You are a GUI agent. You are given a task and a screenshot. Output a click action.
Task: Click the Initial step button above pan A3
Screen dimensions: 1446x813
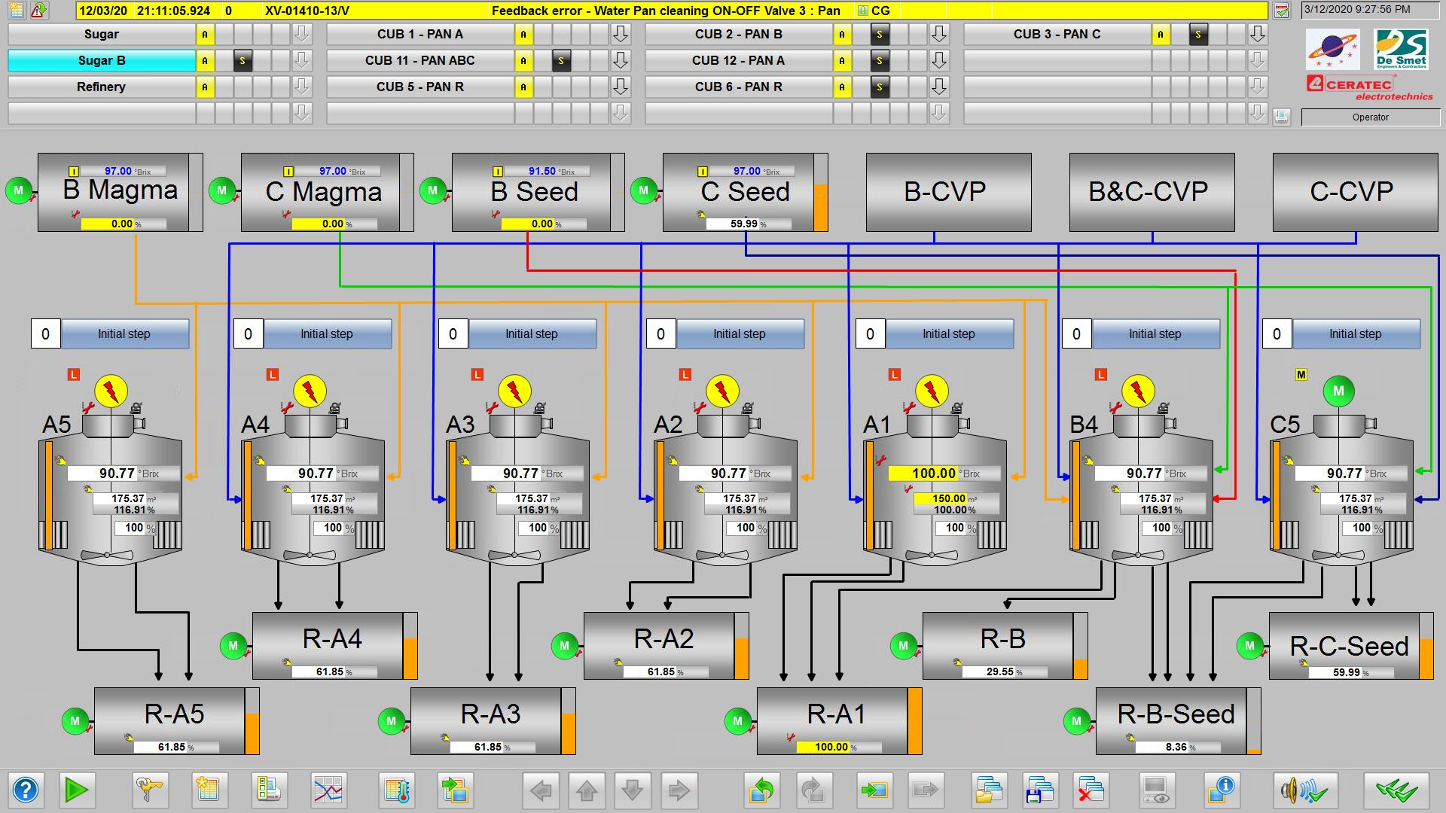point(532,333)
